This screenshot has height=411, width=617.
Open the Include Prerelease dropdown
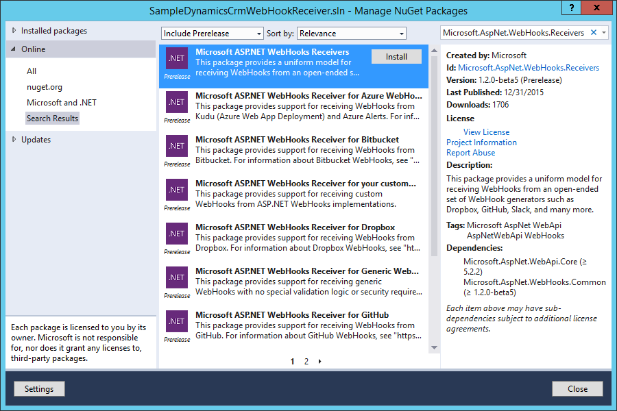point(213,34)
